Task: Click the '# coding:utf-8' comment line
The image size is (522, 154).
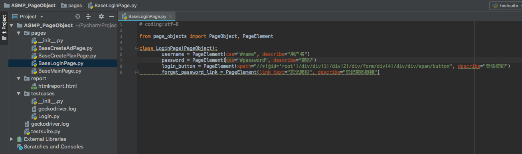Action: tap(159, 24)
